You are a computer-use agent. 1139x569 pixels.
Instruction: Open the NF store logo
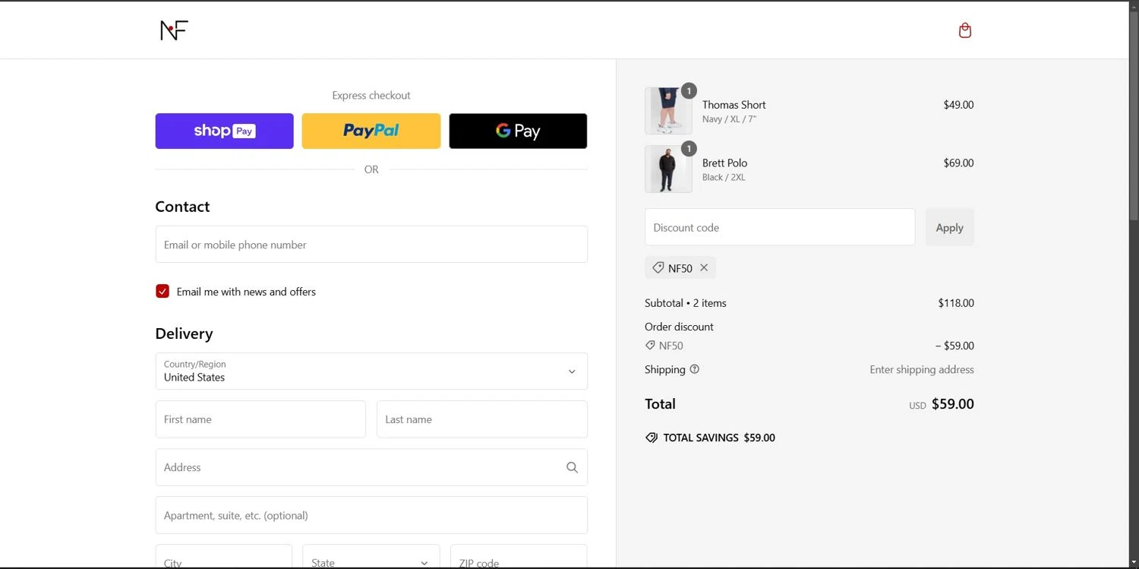pyautogui.click(x=174, y=30)
